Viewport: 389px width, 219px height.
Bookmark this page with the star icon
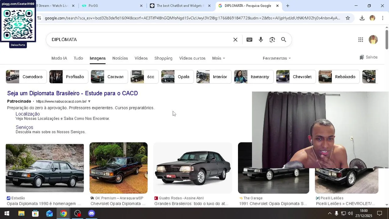(348, 18)
